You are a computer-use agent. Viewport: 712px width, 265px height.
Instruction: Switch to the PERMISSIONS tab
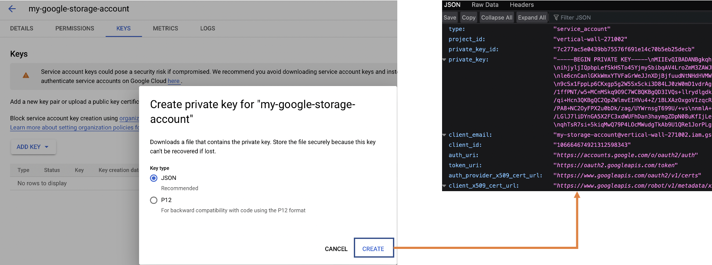[75, 28]
